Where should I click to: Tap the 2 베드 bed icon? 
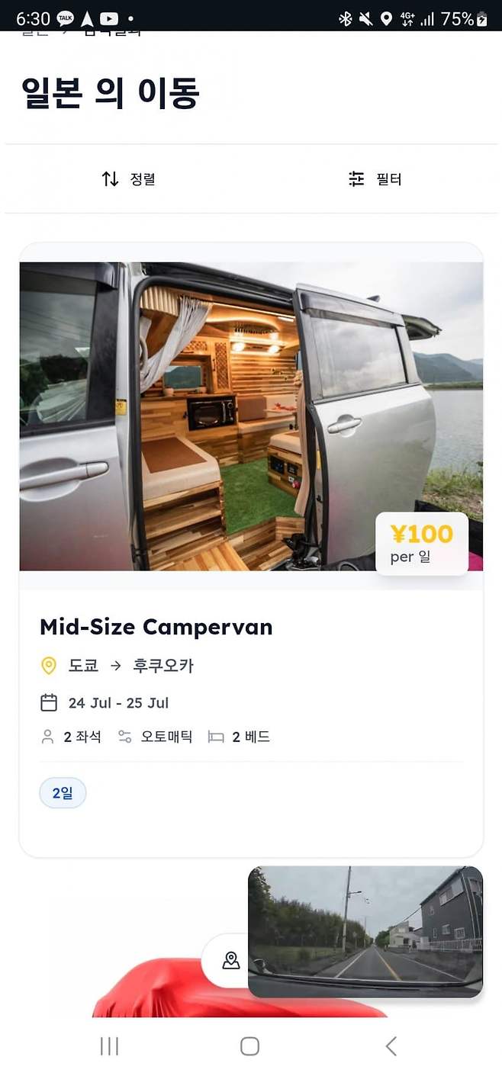[216, 737]
